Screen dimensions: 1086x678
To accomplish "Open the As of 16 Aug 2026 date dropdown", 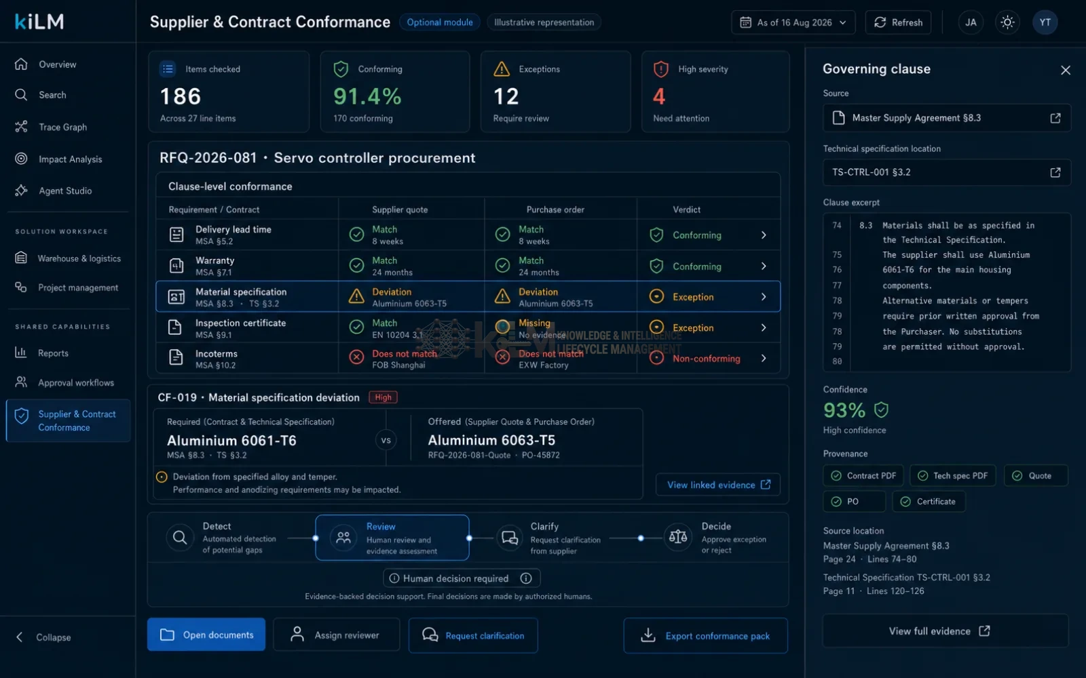I will pyautogui.click(x=793, y=22).
